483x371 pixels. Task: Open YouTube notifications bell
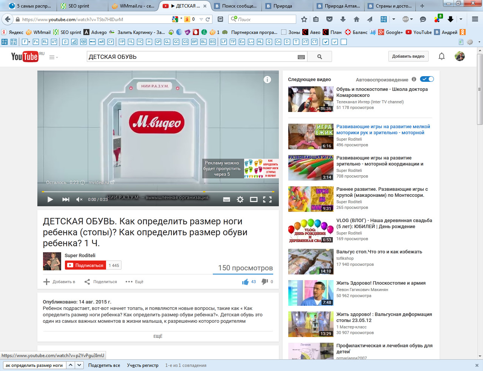click(x=441, y=56)
